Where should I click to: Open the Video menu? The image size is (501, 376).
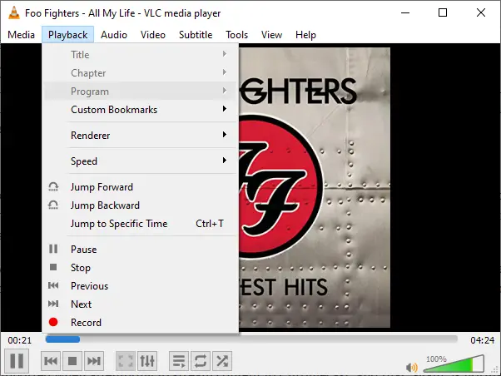pos(153,34)
